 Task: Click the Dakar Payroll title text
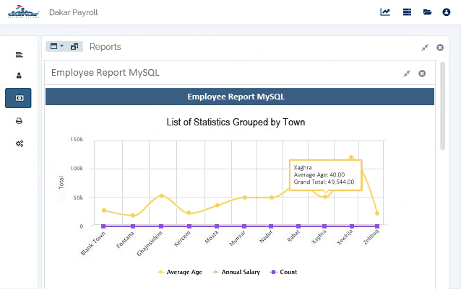tap(74, 12)
